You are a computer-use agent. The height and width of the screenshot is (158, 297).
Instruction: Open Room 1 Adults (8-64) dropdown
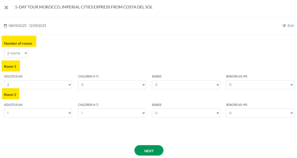coord(38,85)
